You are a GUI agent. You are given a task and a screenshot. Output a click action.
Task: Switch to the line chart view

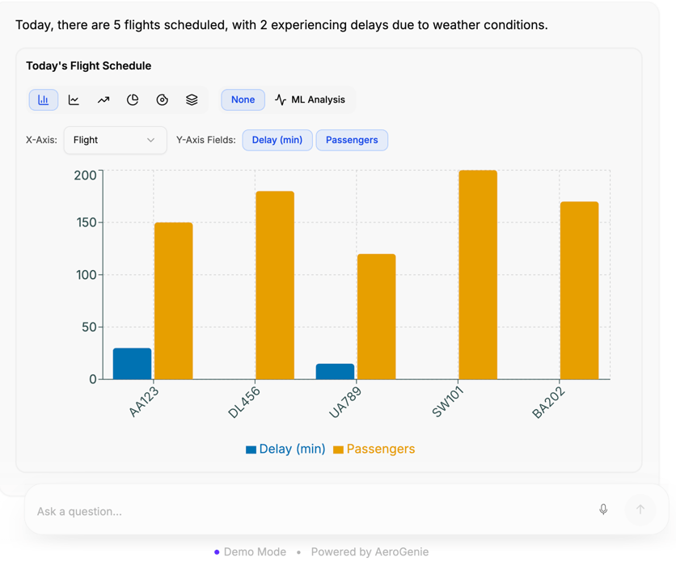pyautogui.click(x=74, y=99)
